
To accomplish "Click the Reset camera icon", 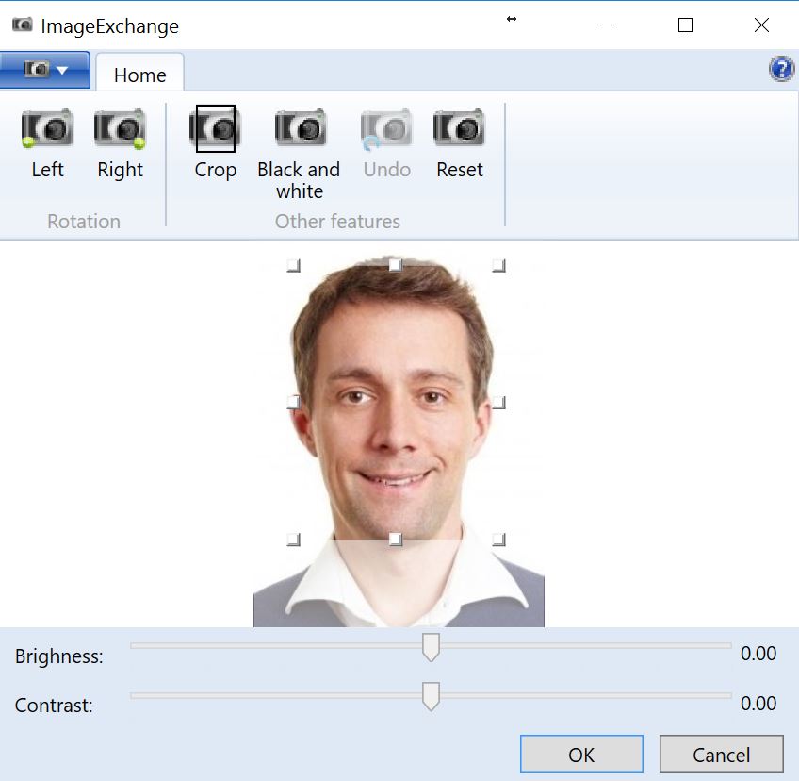I will (459, 129).
